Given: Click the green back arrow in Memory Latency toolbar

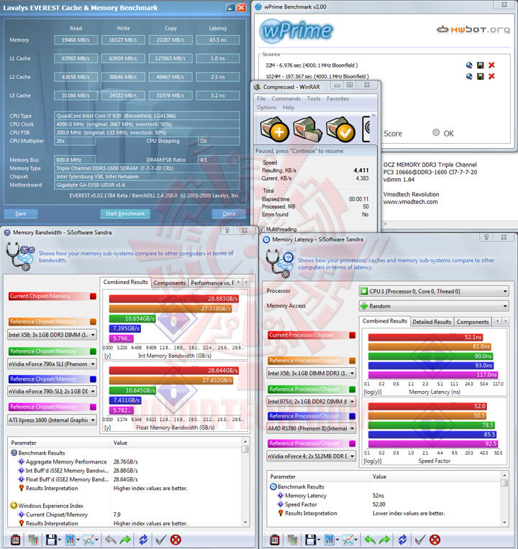Looking at the screenshot, I should tap(370, 540).
